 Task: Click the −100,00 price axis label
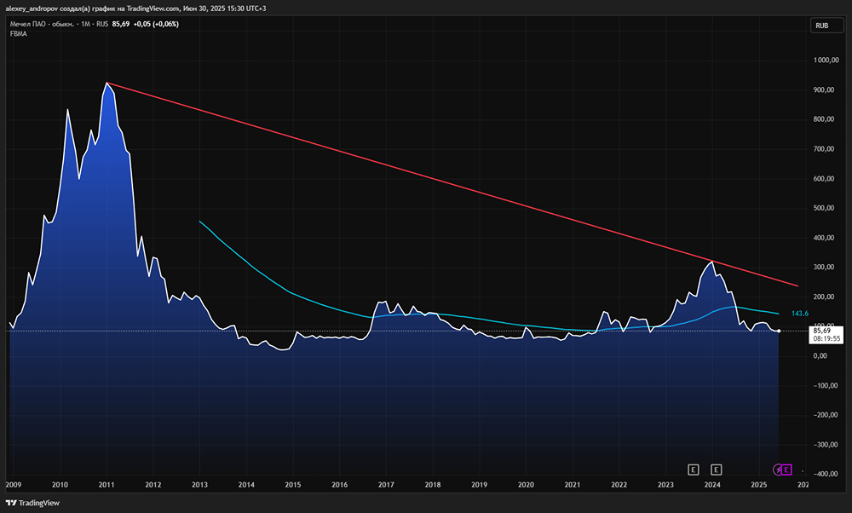(x=826, y=385)
